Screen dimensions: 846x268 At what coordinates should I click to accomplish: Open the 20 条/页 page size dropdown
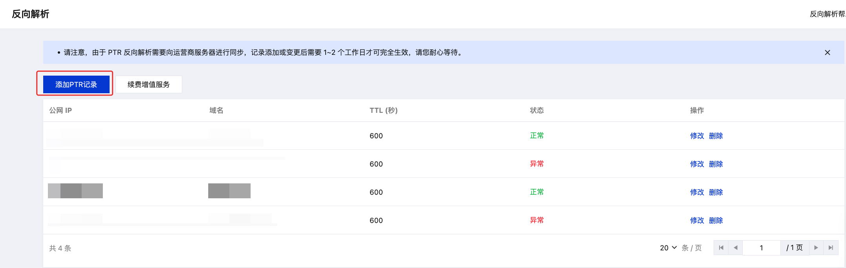[668, 248]
